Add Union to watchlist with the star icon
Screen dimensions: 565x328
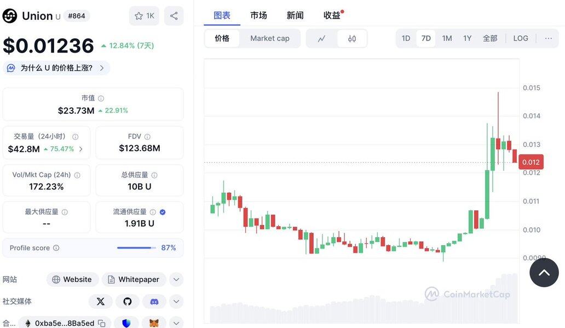144,16
